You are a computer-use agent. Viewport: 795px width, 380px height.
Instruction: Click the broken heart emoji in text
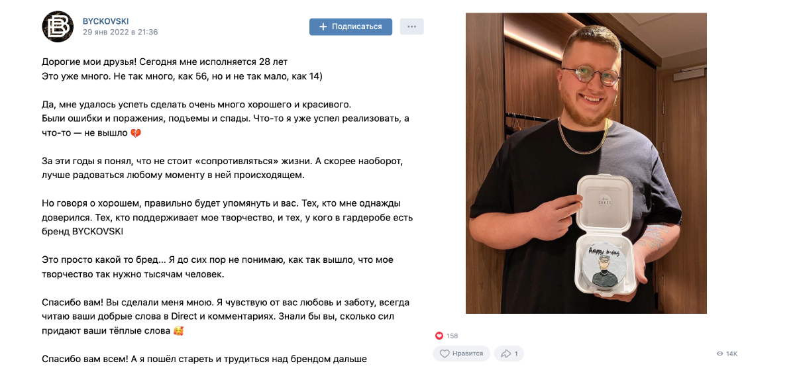[136, 133]
